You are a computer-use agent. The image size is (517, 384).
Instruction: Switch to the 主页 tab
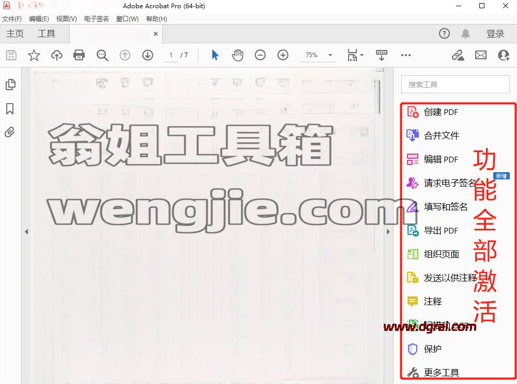(x=15, y=34)
